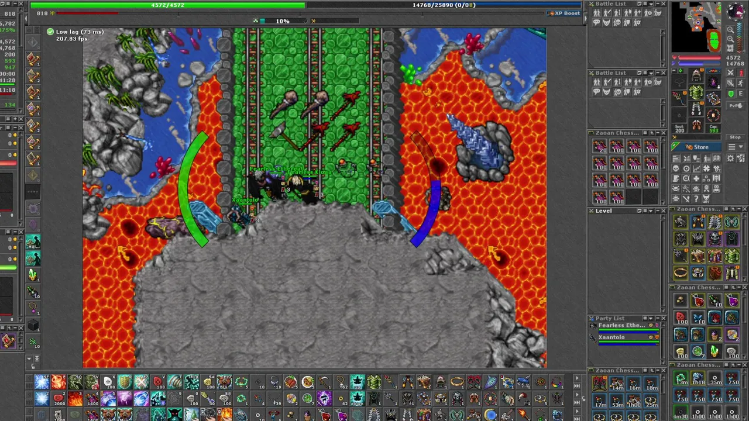Click the Soul 200 indicator
Image resolution: width=749 pixels, height=421 pixels.
click(679, 129)
